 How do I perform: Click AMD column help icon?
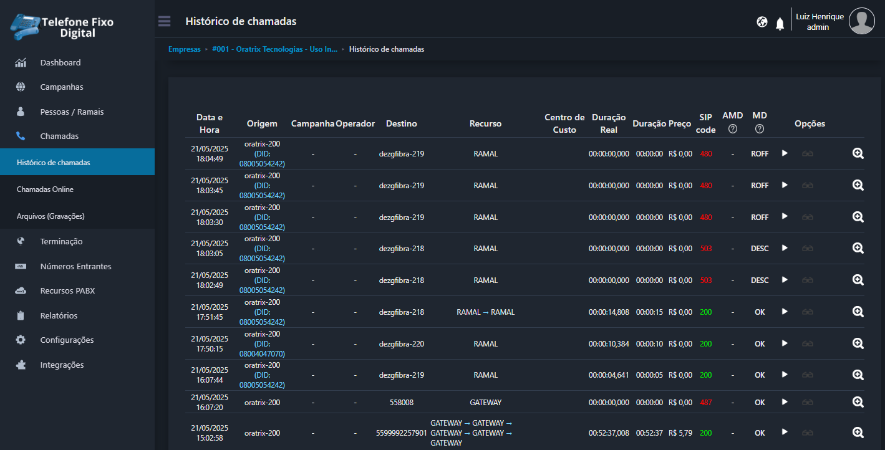click(x=732, y=129)
